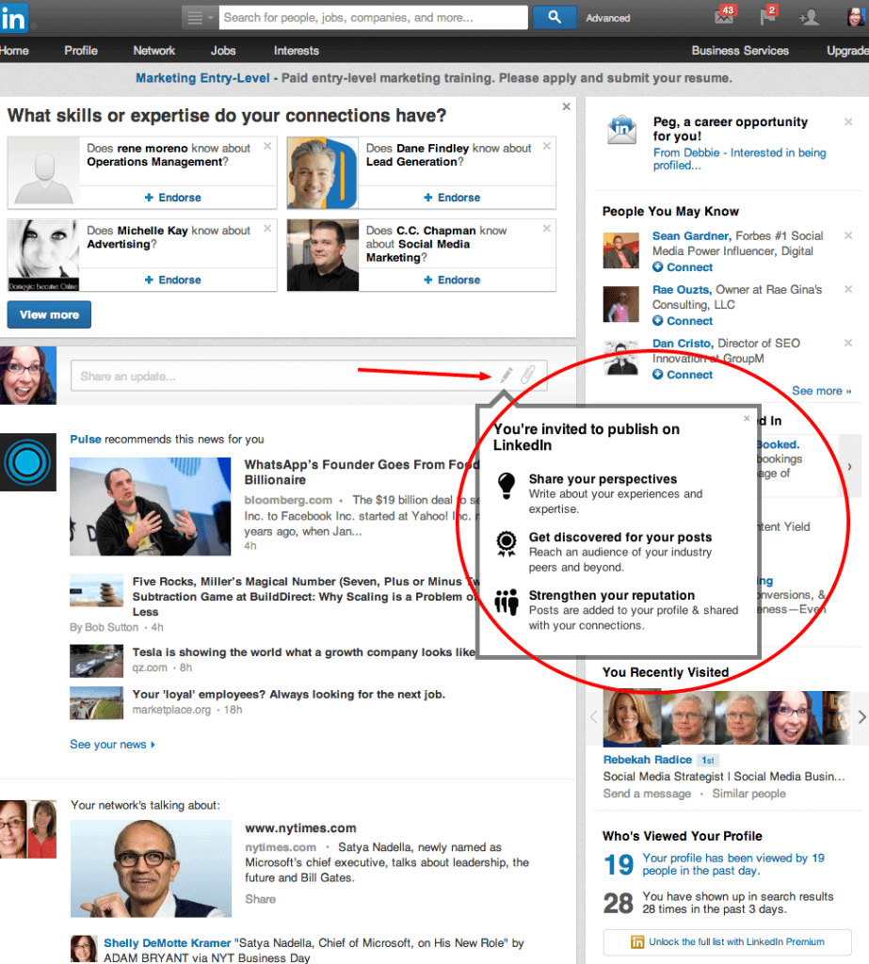Open the Marketing Entry-Level ad link
Image resolution: width=869 pixels, height=964 pixels.
click(202, 78)
